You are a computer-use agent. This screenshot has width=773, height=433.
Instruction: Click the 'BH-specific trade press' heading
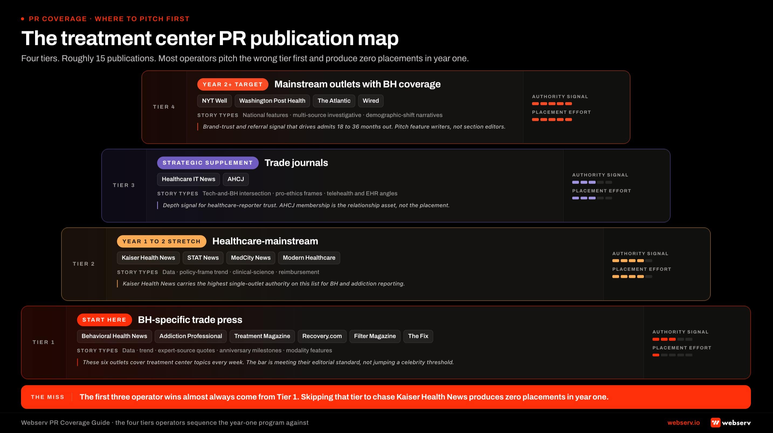coord(190,320)
